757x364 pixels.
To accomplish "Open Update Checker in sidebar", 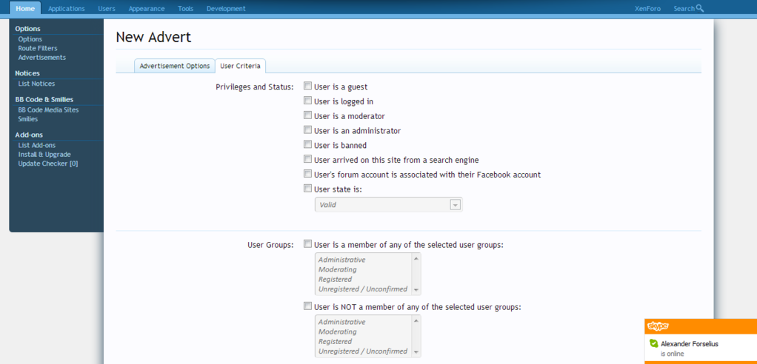I will tap(48, 164).
